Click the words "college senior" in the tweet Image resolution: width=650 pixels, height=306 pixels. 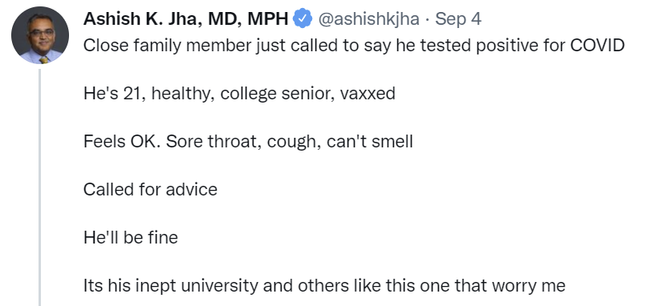278,94
